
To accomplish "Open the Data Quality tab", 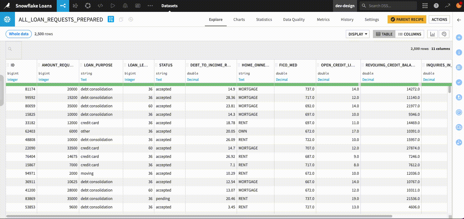I will pyautogui.click(x=294, y=19).
